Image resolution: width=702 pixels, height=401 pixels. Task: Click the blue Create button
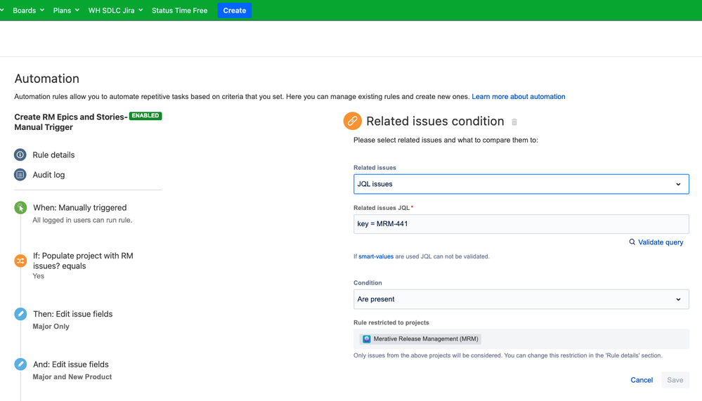(235, 11)
